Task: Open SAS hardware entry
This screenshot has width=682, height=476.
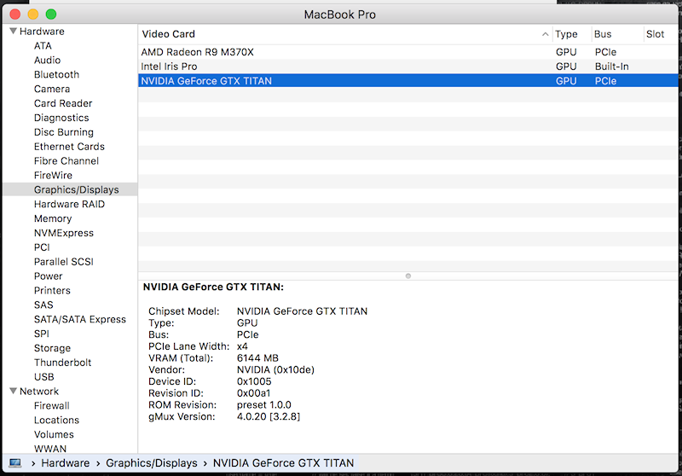Action: coord(43,305)
